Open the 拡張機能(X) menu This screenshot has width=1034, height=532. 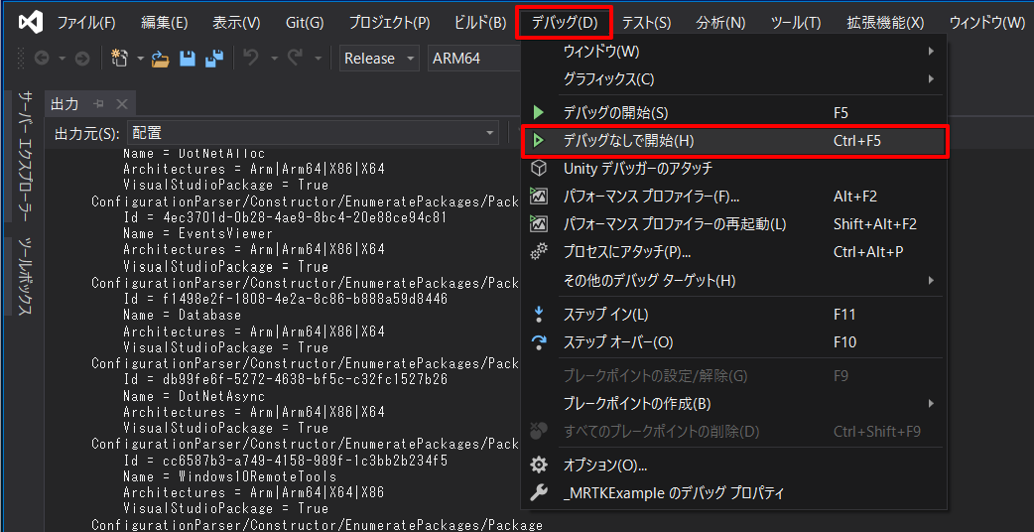pyautogui.click(x=885, y=23)
